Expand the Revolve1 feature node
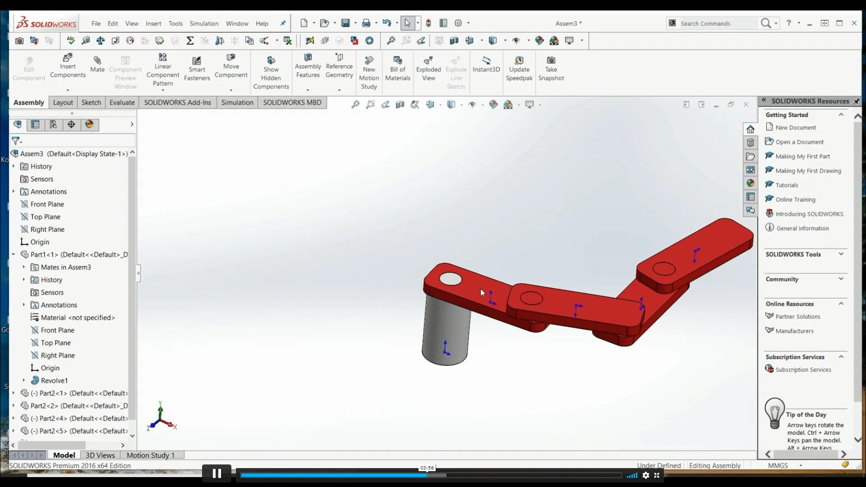866x487 pixels. pos(24,380)
